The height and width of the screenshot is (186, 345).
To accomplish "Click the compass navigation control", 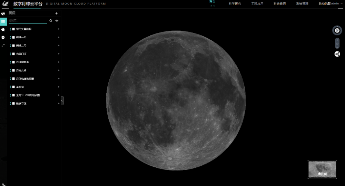I will [337, 30].
